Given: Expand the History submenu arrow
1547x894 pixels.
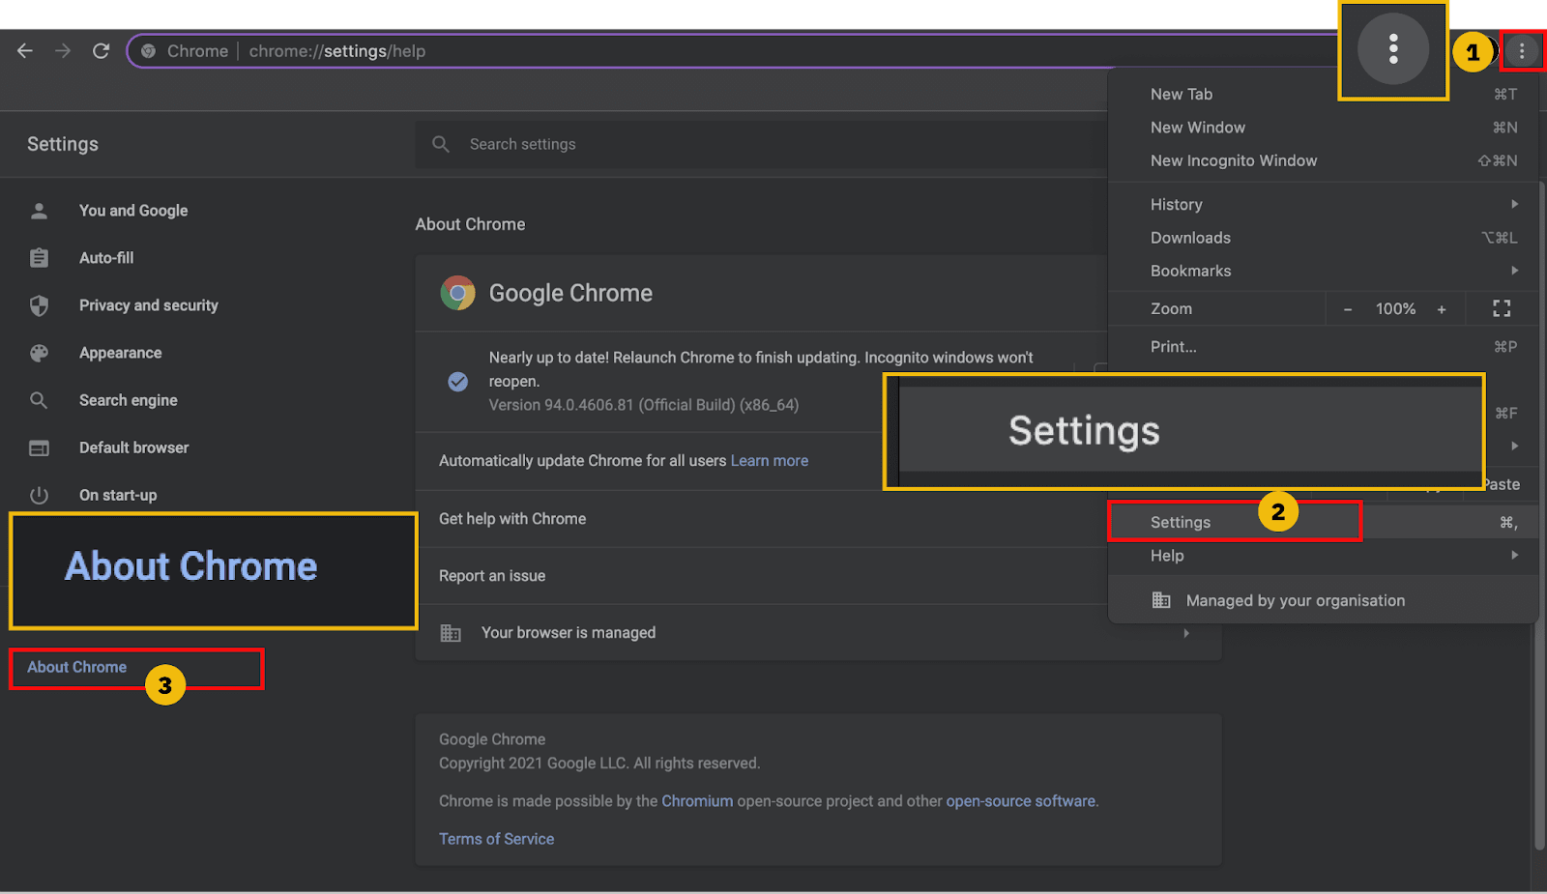Looking at the screenshot, I should [x=1515, y=204].
